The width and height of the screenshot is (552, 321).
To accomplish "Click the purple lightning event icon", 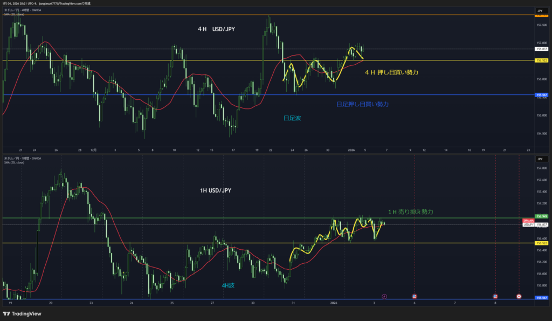I will click(x=384, y=296).
